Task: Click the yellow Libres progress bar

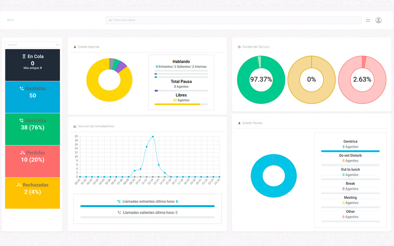Action: click(x=177, y=104)
